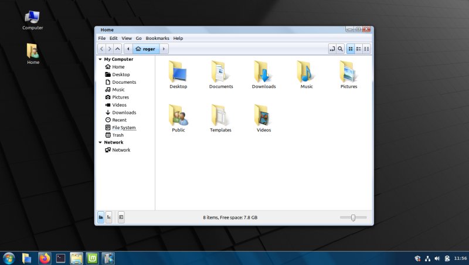This screenshot has height=265, width=469.
Task: Switch to compact view mode
Action: (x=367, y=49)
